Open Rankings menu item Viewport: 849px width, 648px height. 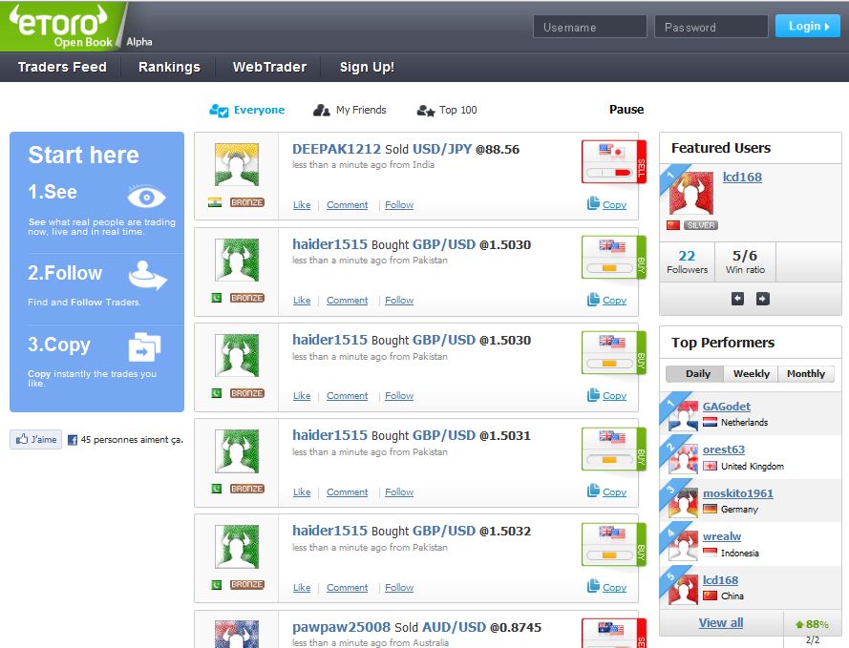(x=169, y=67)
